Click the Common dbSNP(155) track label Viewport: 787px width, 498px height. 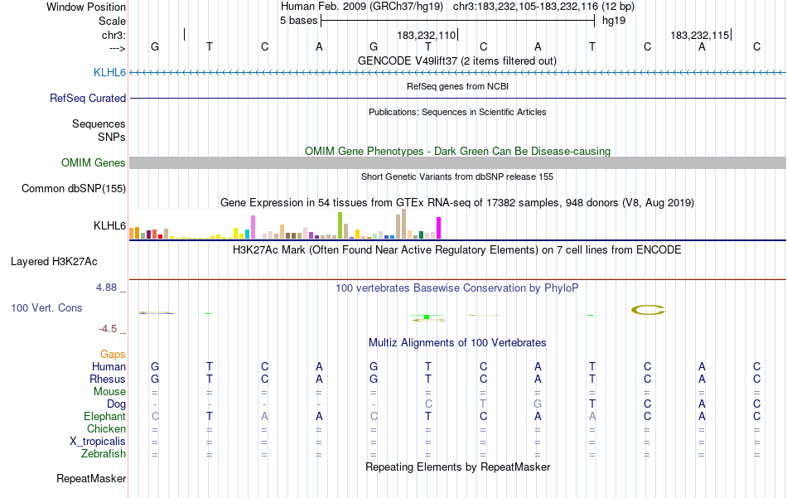73,189
